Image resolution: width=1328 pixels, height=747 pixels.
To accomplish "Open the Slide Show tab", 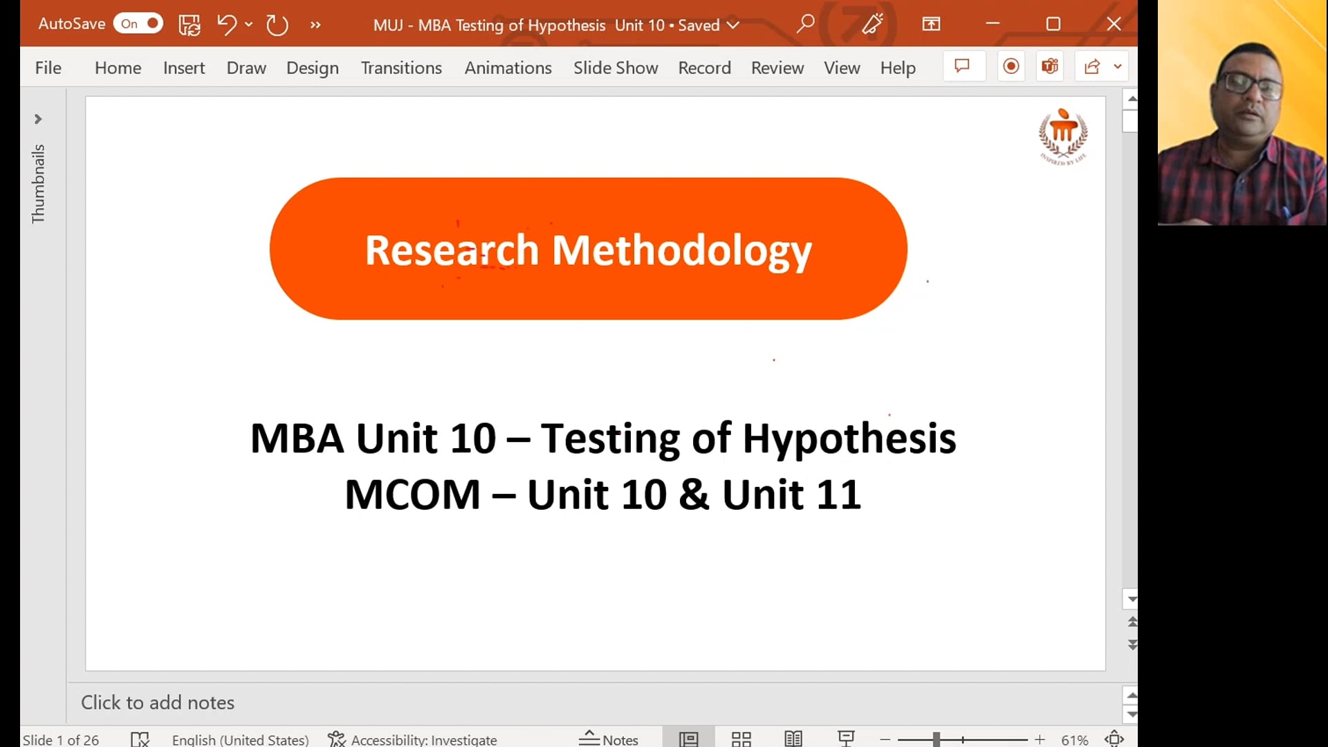I will pos(616,68).
